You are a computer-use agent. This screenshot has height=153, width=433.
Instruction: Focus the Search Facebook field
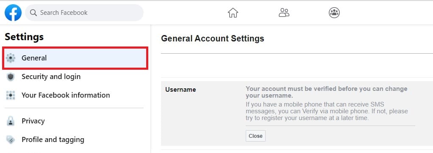[84, 13]
